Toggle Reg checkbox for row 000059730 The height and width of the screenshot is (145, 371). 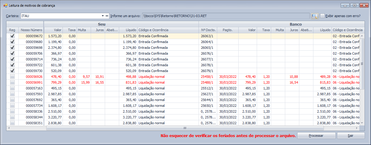click(12, 71)
